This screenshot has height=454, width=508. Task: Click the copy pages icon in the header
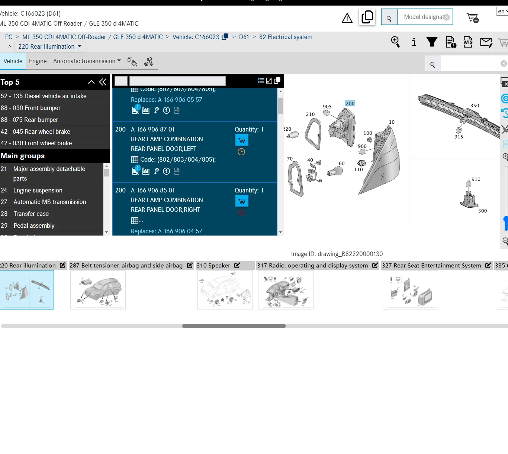pyautogui.click(x=367, y=17)
